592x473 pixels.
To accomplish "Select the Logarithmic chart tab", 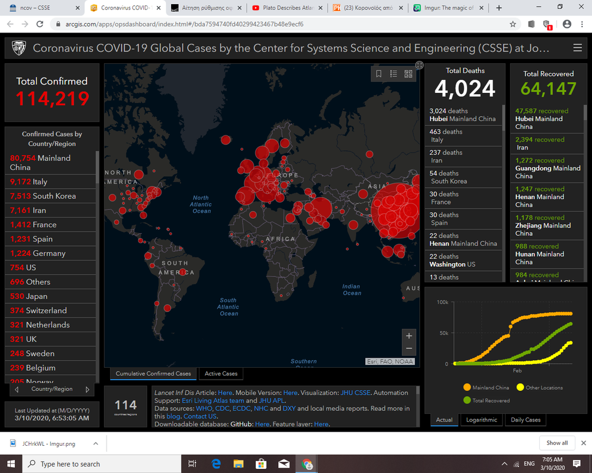I will [481, 420].
